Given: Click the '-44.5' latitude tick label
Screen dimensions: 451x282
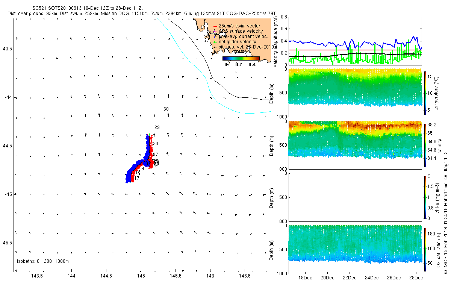Looking at the screenshot, I should point(7,146).
